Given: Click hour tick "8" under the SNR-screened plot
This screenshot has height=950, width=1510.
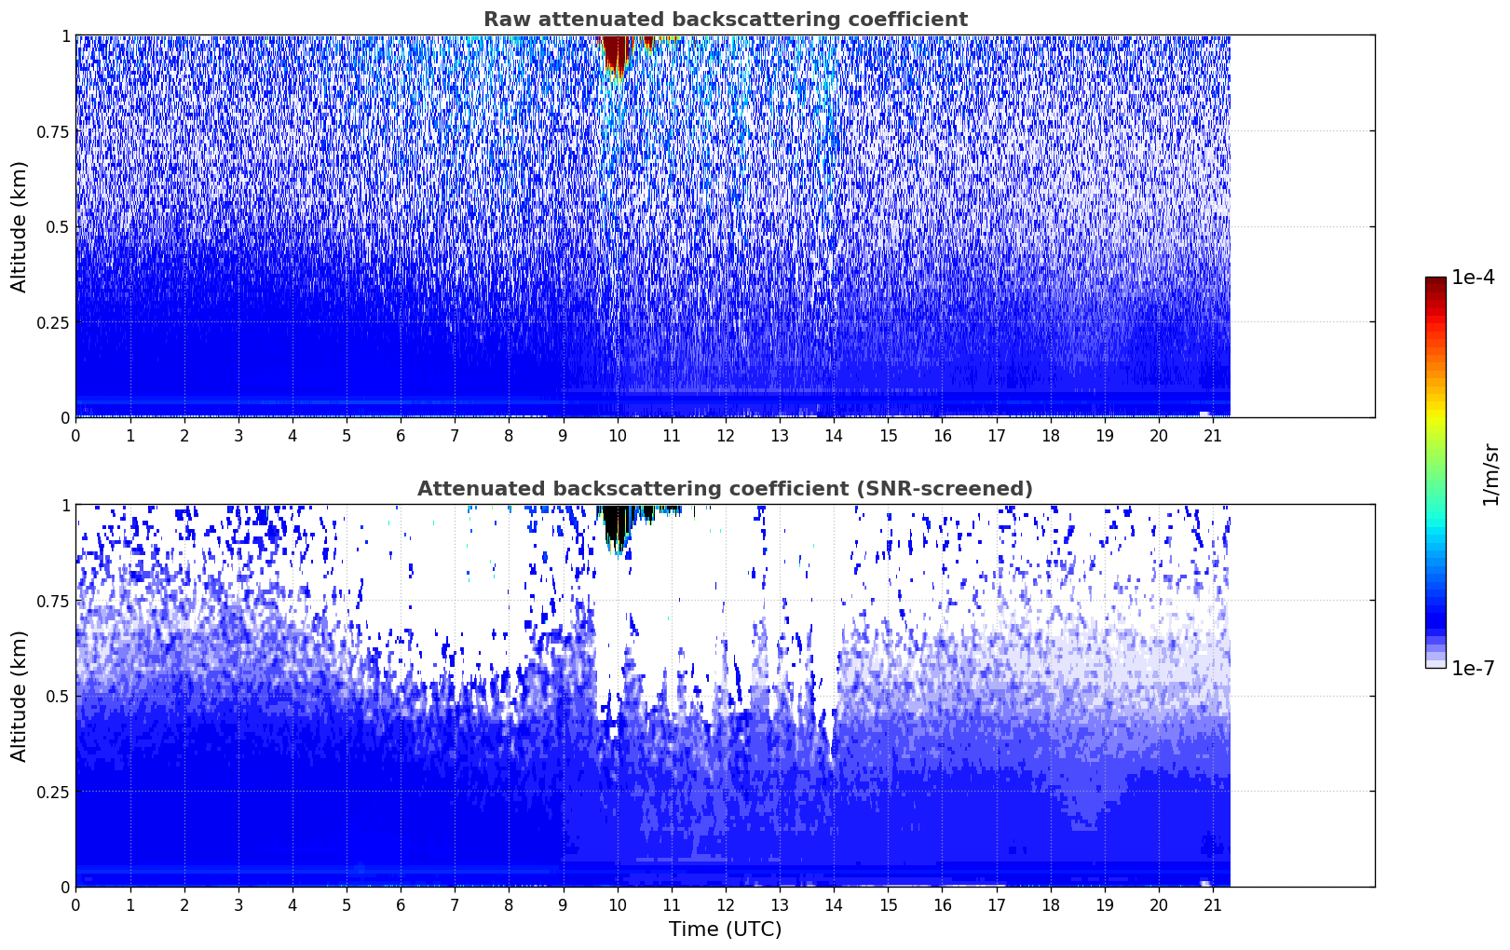Looking at the screenshot, I should point(509,905).
